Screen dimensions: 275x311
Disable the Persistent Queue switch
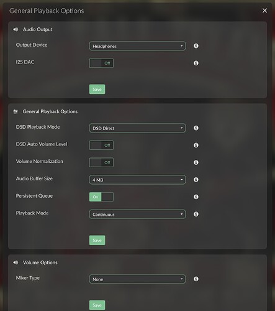pos(101,197)
